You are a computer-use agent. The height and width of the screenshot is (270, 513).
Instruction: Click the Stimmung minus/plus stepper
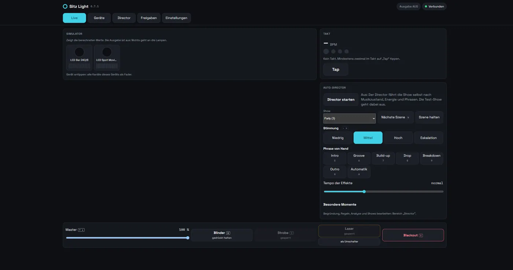(x=345, y=128)
